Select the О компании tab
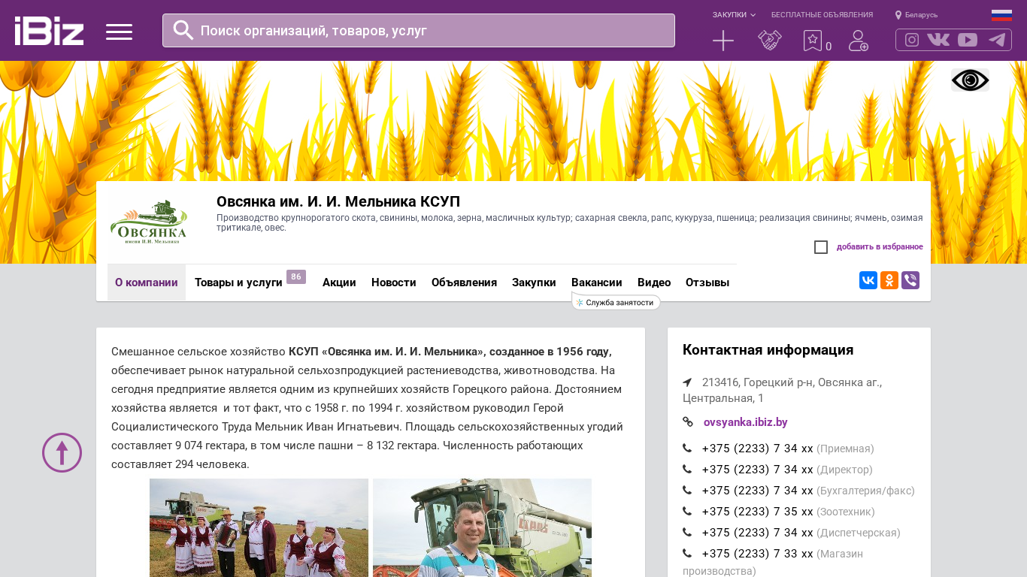The width and height of the screenshot is (1027, 577). tap(147, 282)
